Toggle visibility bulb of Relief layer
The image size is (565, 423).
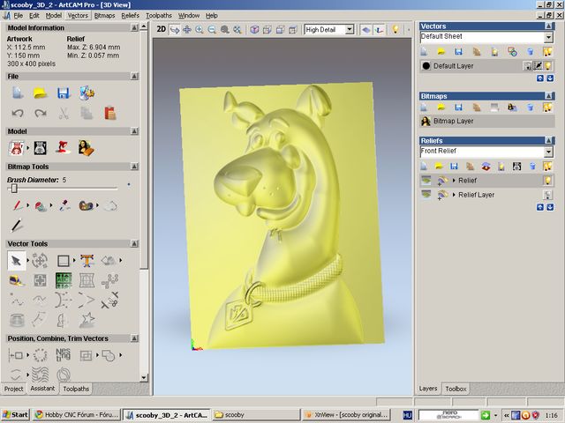(x=547, y=180)
